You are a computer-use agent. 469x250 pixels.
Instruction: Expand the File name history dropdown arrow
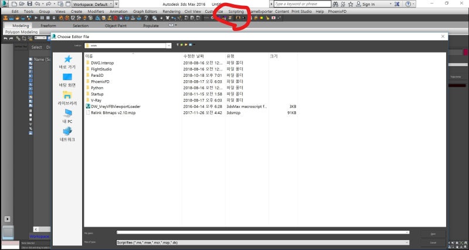(407, 232)
